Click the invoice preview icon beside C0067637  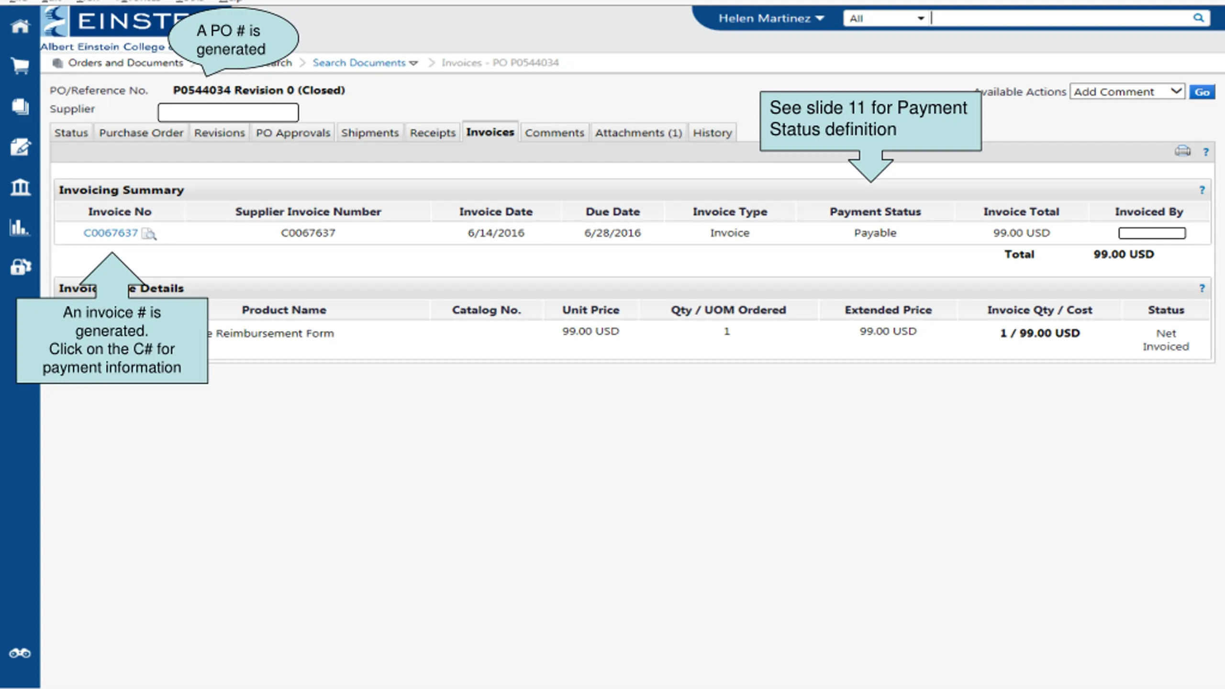(149, 233)
